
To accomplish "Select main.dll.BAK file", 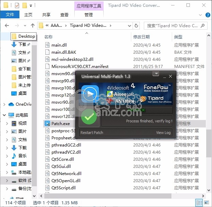I will coord(64,52).
